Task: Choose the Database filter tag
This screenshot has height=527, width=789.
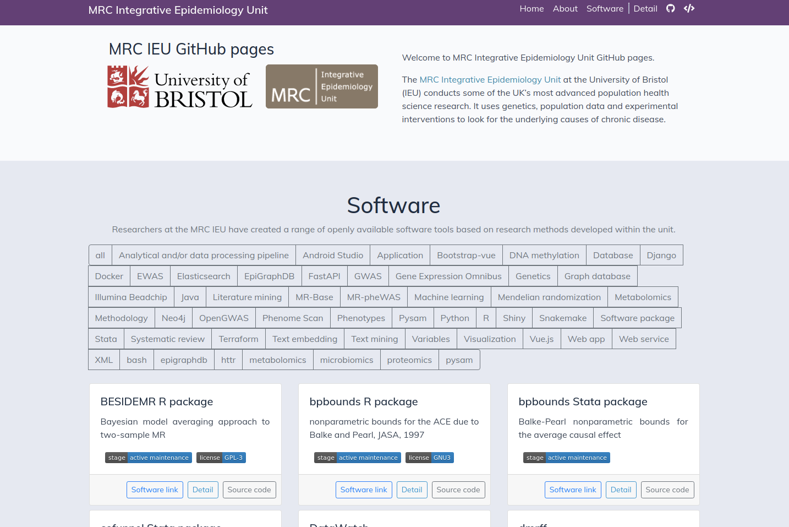Action: tap(613, 255)
